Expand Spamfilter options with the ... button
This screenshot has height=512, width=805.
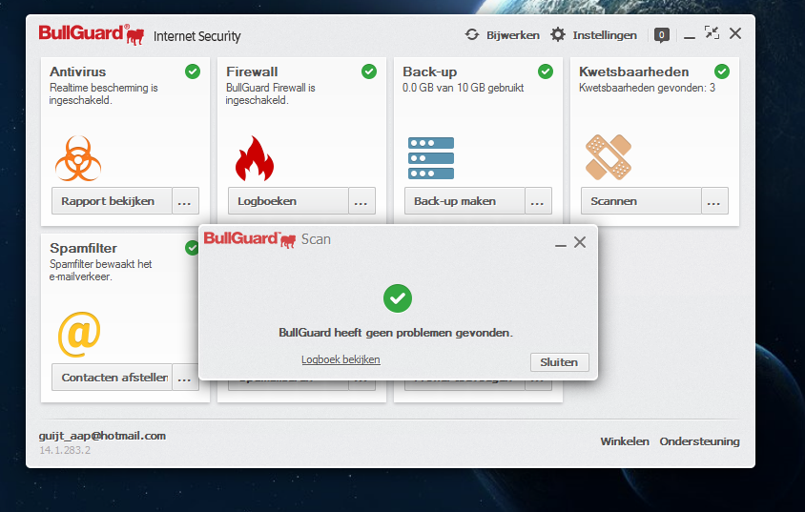pyautogui.click(x=185, y=377)
